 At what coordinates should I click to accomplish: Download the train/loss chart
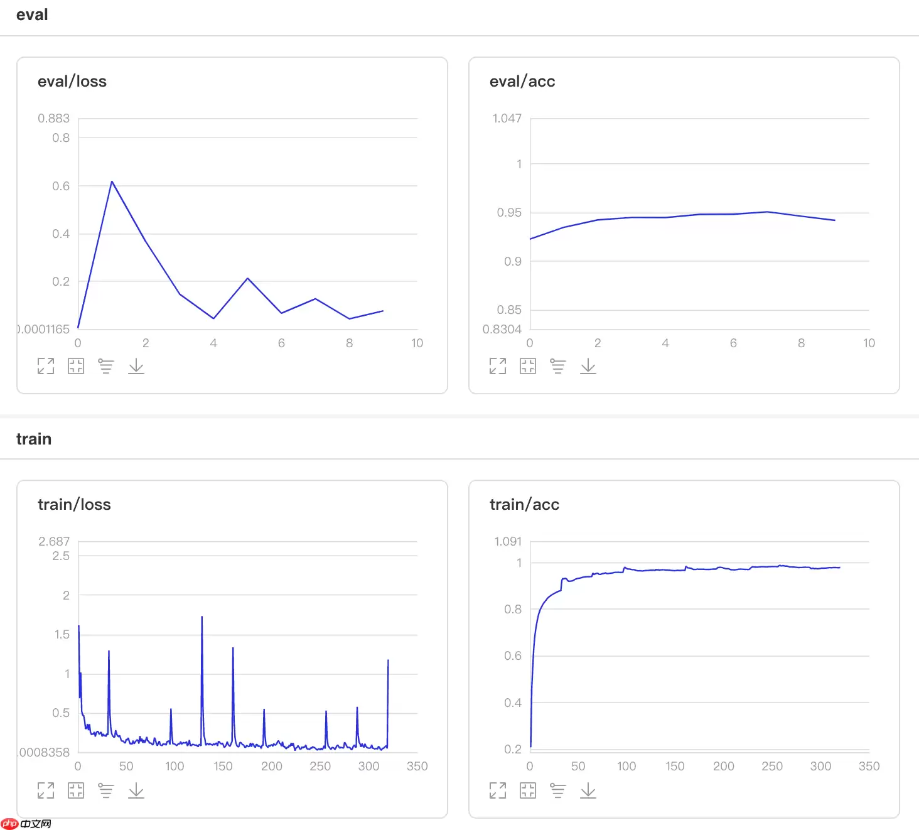(x=136, y=790)
